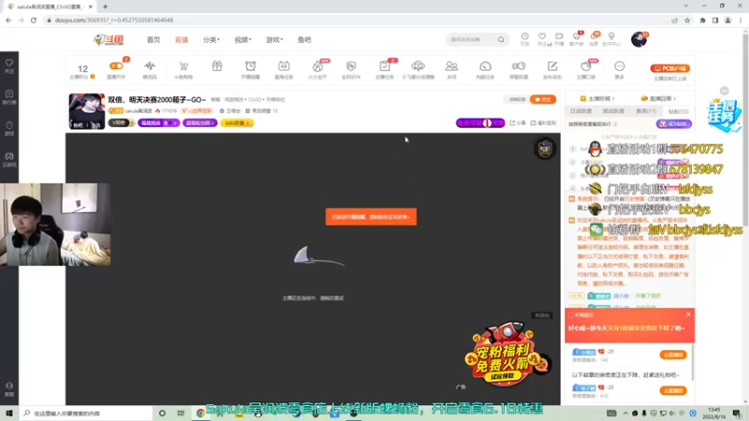Open the PK shield 全民乐PK icon

click(351, 68)
